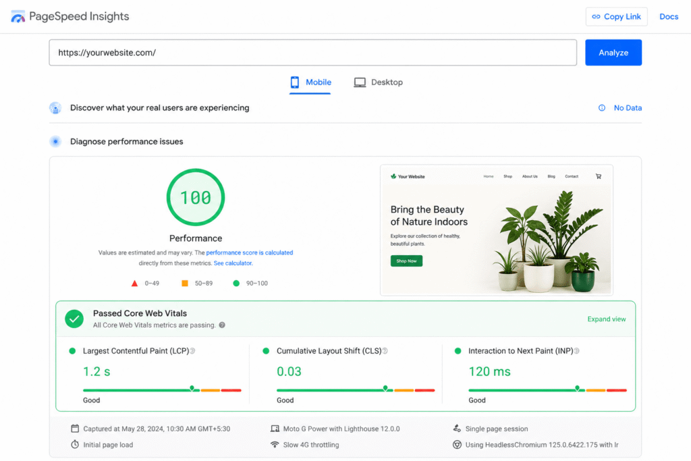Click the green check Passed Core Web Vitals icon

click(x=74, y=319)
